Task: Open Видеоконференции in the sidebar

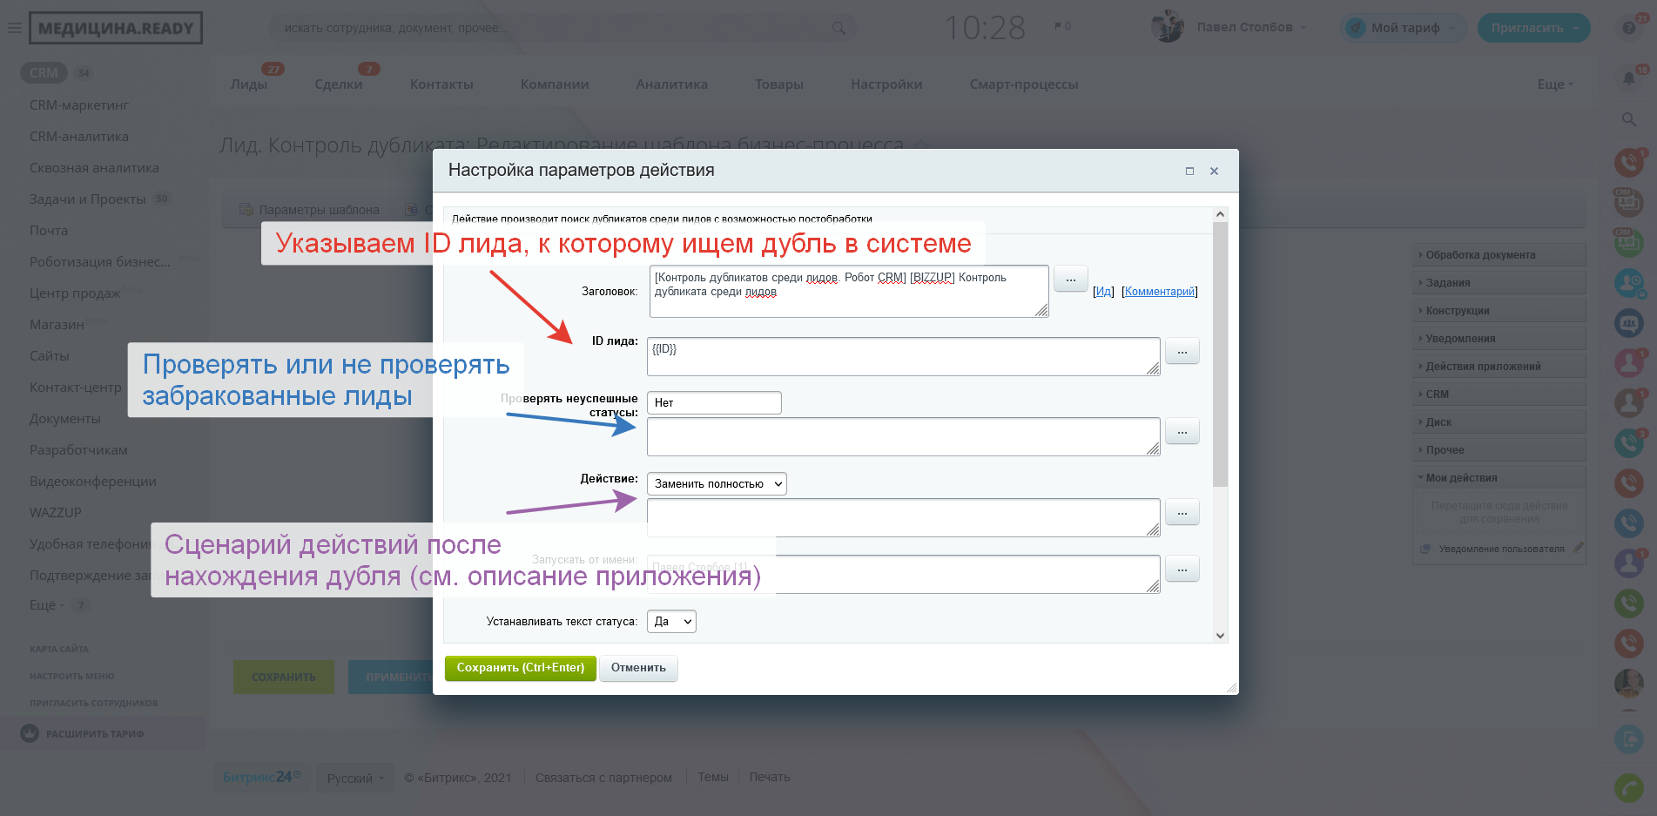Action: (x=93, y=482)
